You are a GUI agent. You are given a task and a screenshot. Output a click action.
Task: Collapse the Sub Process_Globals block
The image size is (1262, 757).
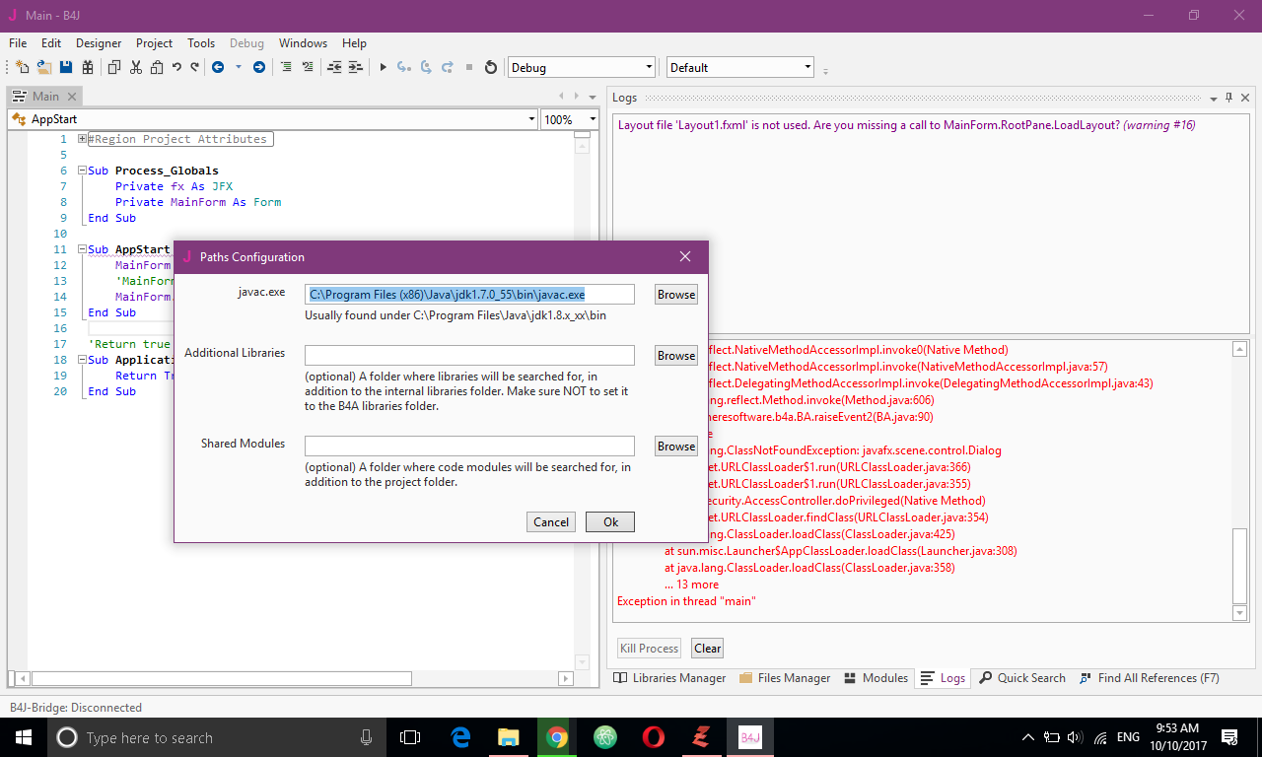(83, 171)
